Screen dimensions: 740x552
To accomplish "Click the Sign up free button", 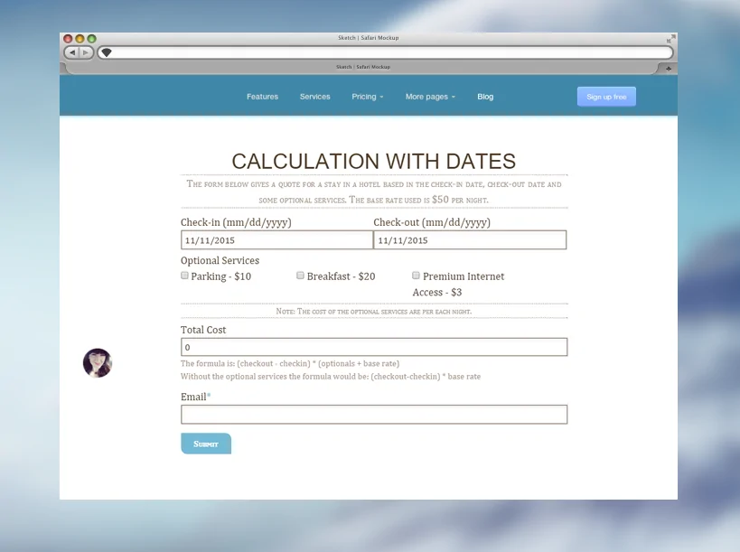I will (605, 96).
